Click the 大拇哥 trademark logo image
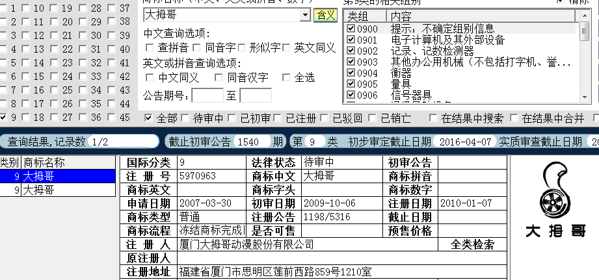 tap(555, 198)
